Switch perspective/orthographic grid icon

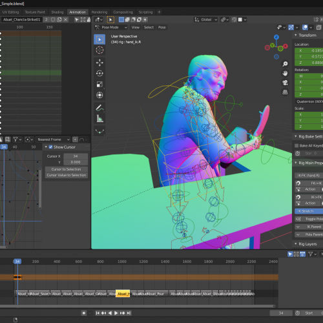pyautogui.click(x=285, y=92)
